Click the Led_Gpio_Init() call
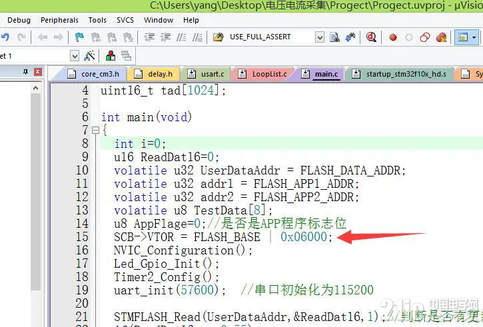 click(x=167, y=264)
